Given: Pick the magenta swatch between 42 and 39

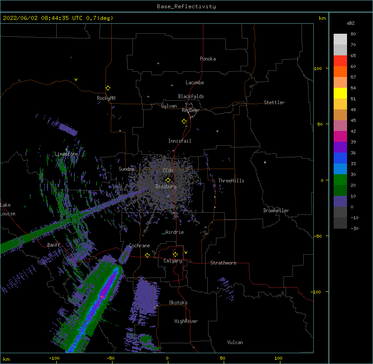Looking at the screenshot, I should point(340,136).
